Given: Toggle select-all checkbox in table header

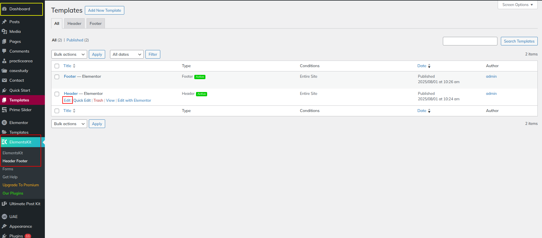Looking at the screenshot, I should (x=57, y=66).
